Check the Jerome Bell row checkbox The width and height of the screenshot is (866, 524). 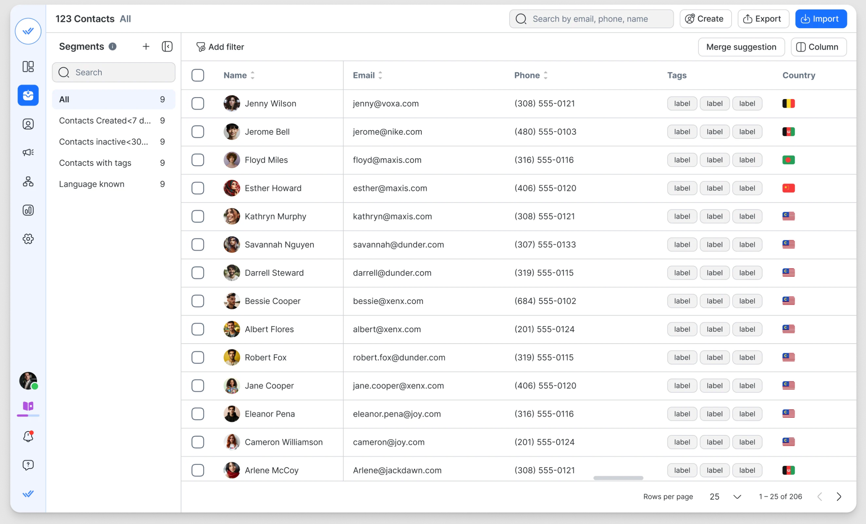[198, 132]
